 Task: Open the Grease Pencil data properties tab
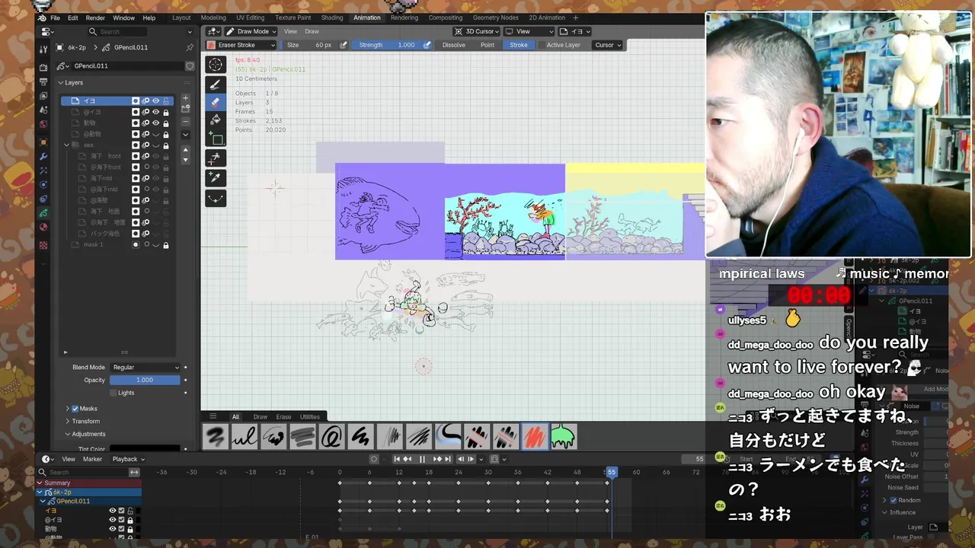tap(43, 212)
